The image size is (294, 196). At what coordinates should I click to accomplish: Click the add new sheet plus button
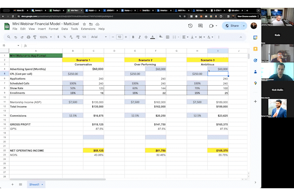[12, 185]
